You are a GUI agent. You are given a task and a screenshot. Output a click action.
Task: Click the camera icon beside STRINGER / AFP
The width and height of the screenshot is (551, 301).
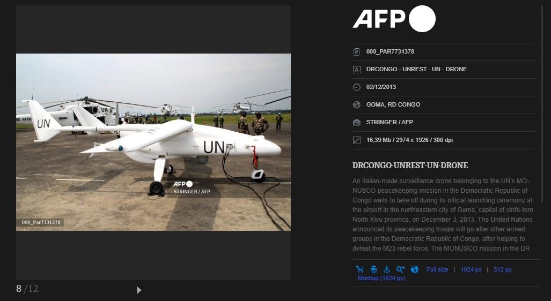(357, 123)
